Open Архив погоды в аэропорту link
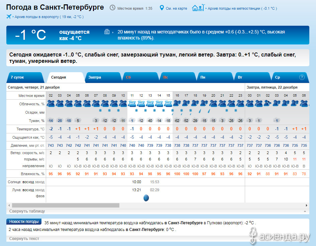Viewport: 316px width, 246px height. [49, 17]
